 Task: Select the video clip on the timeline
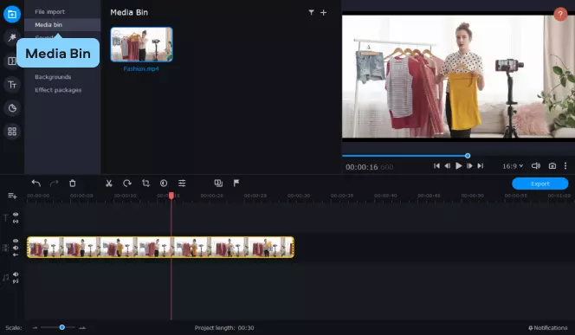pyautogui.click(x=160, y=247)
